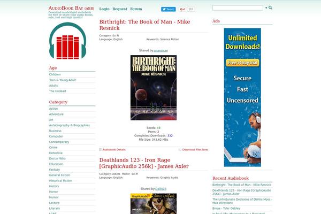Open the Request menu item
The width and height of the screenshot is (321, 214).
120,9
